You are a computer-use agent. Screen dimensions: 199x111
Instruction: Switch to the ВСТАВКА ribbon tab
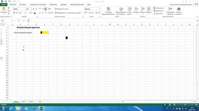pyautogui.click(x=23, y=5)
